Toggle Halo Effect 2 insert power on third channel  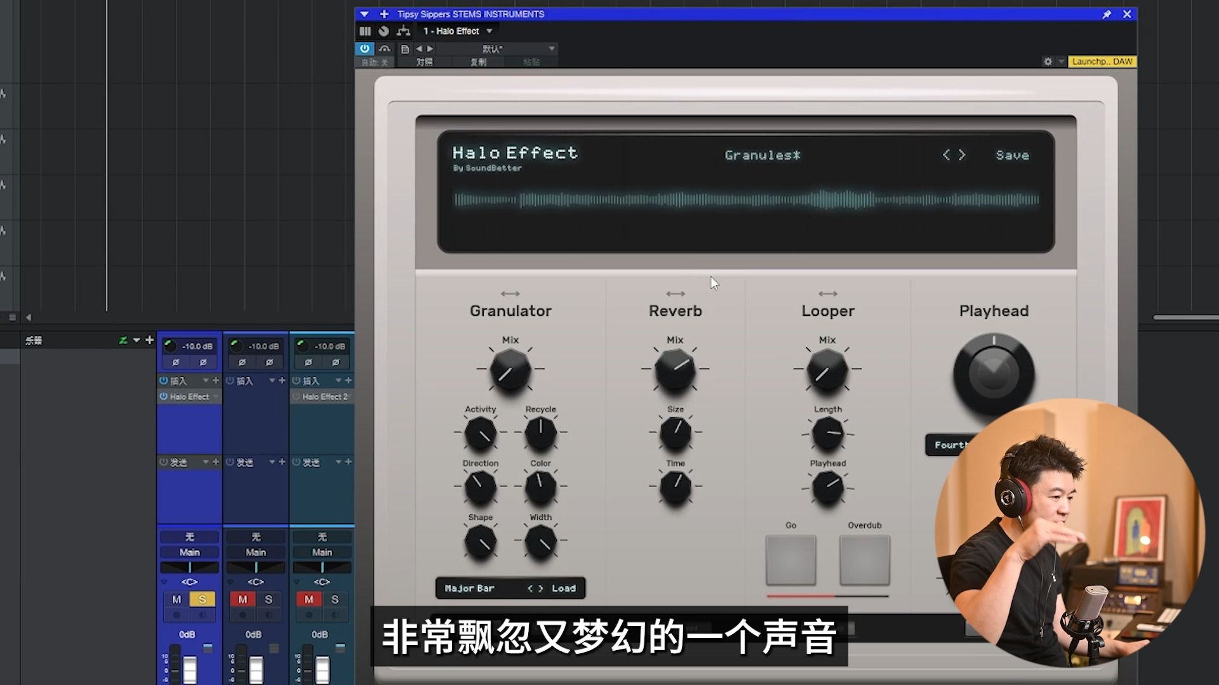pos(296,396)
